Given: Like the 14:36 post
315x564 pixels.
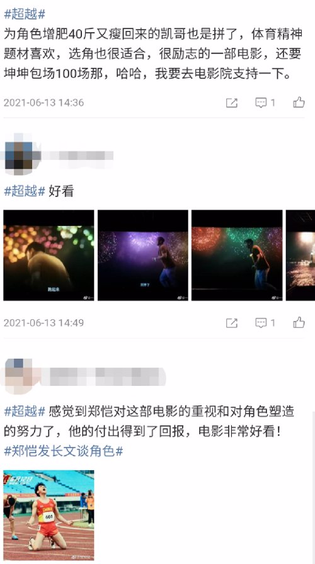Looking at the screenshot, I should pos(299,103).
